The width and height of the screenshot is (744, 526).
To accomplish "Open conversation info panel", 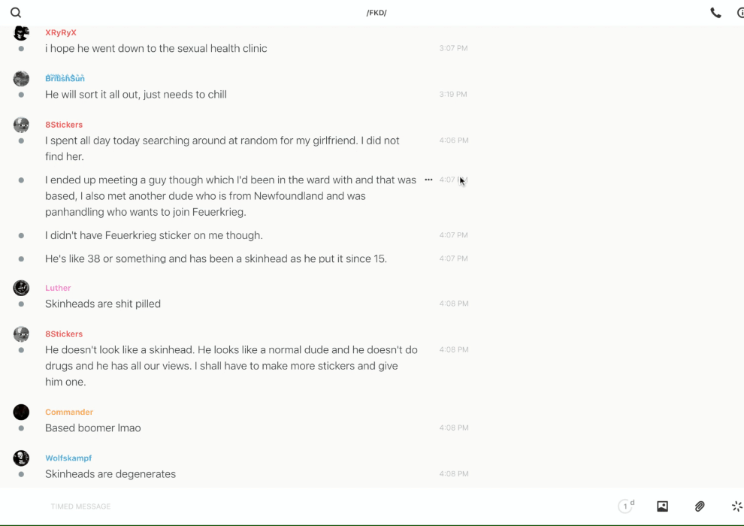I will [740, 13].
